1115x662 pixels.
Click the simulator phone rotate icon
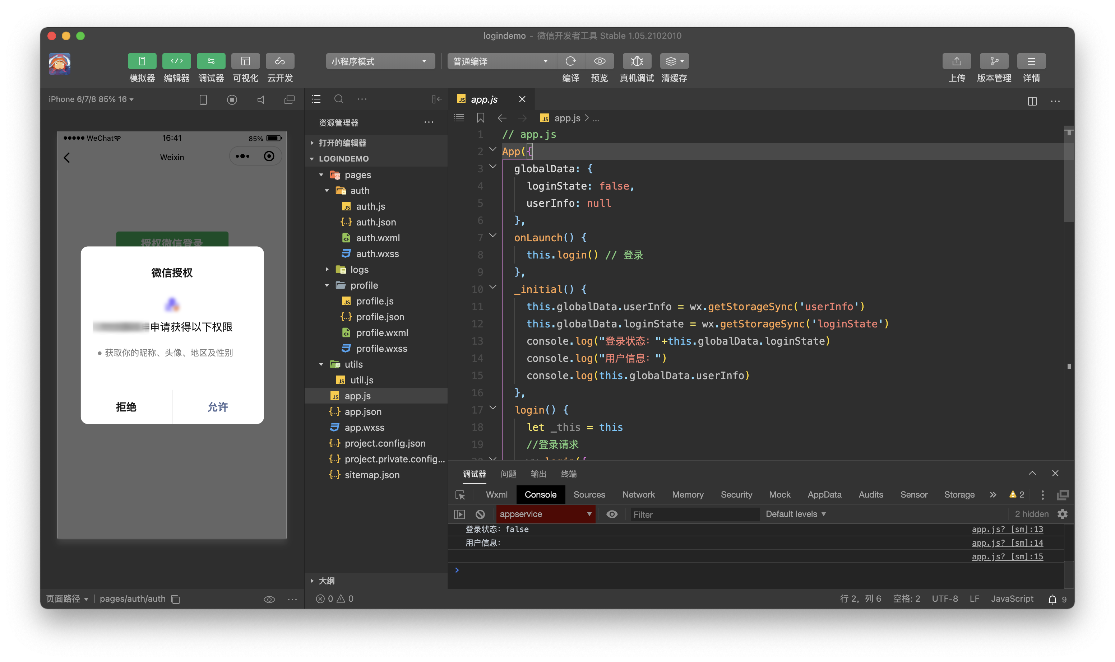[x=203, y=100]
